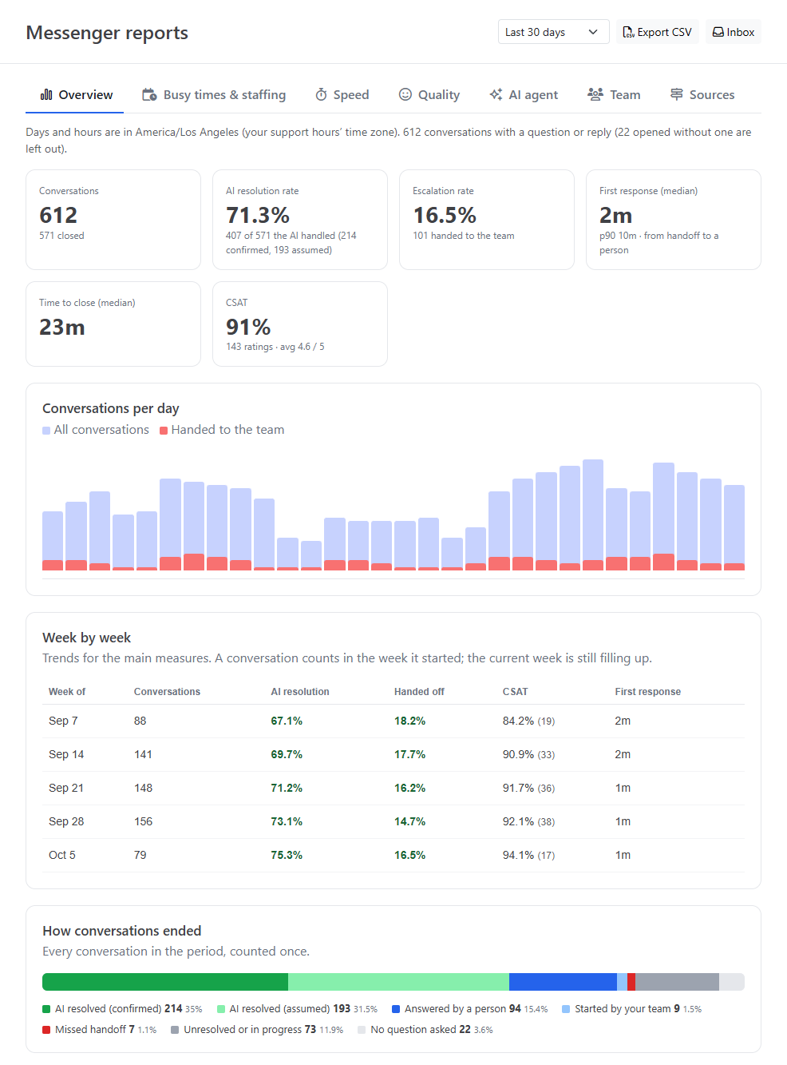Click the Busy times calendar icon
Screen dimensions: 787x1065
click(x=149, y=94)
